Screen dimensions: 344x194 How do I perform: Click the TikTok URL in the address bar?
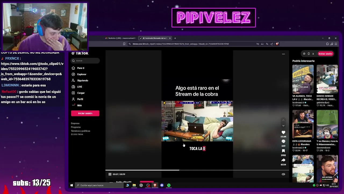pyautogui.click(x=181, y=44)
